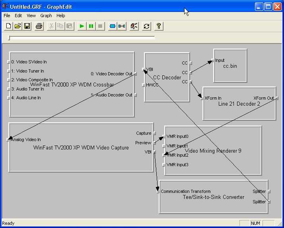The image size is (284, 228).
Task: Open a graph file with folder icon
Action: tap(18, 26)
